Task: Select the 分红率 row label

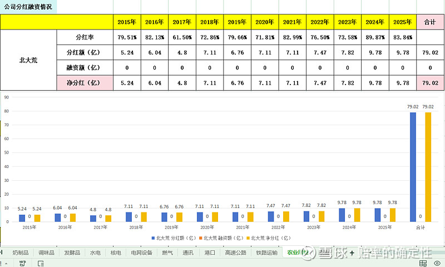Action: click(85, 37)
